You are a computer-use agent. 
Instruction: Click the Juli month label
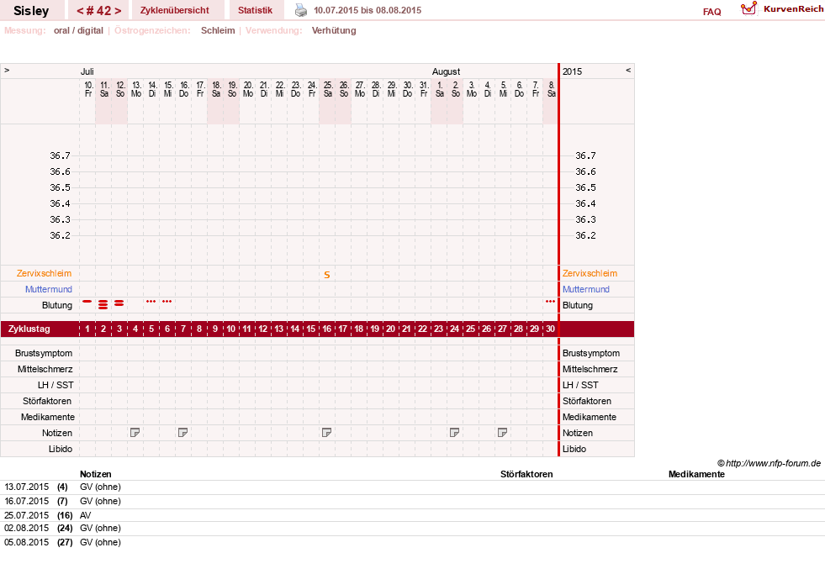click(87, 71)
